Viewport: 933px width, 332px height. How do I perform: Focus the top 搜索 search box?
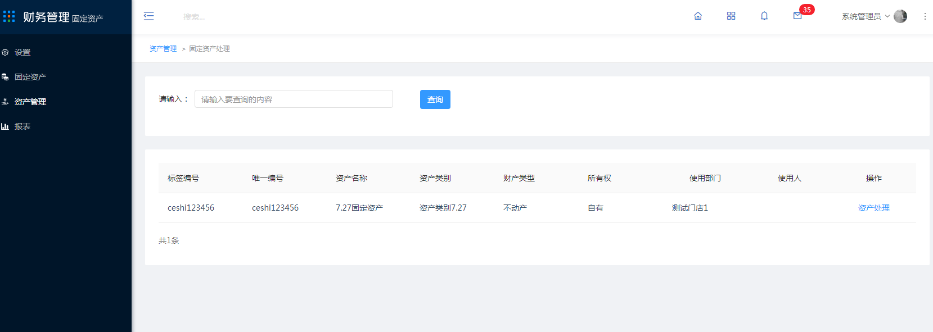194,17
